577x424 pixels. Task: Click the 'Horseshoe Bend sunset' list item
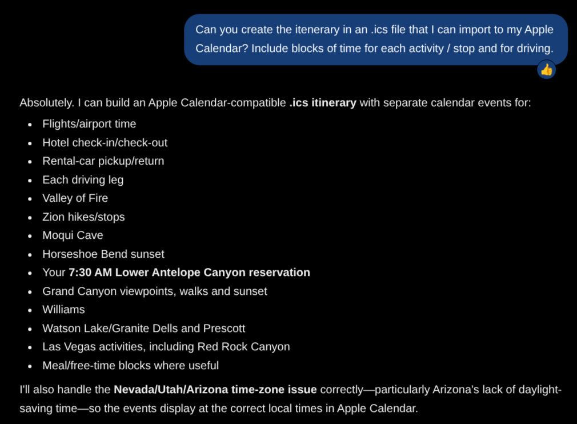tap(103, 254)
